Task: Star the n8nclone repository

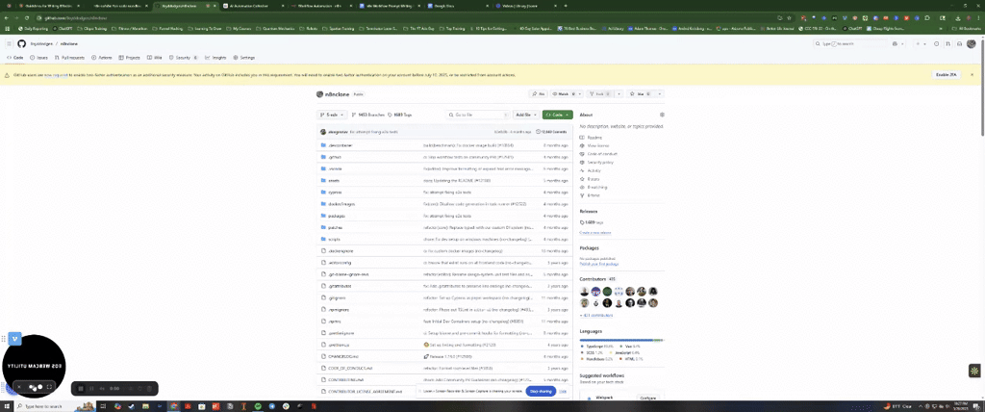Action: click(x=642, y=93)
